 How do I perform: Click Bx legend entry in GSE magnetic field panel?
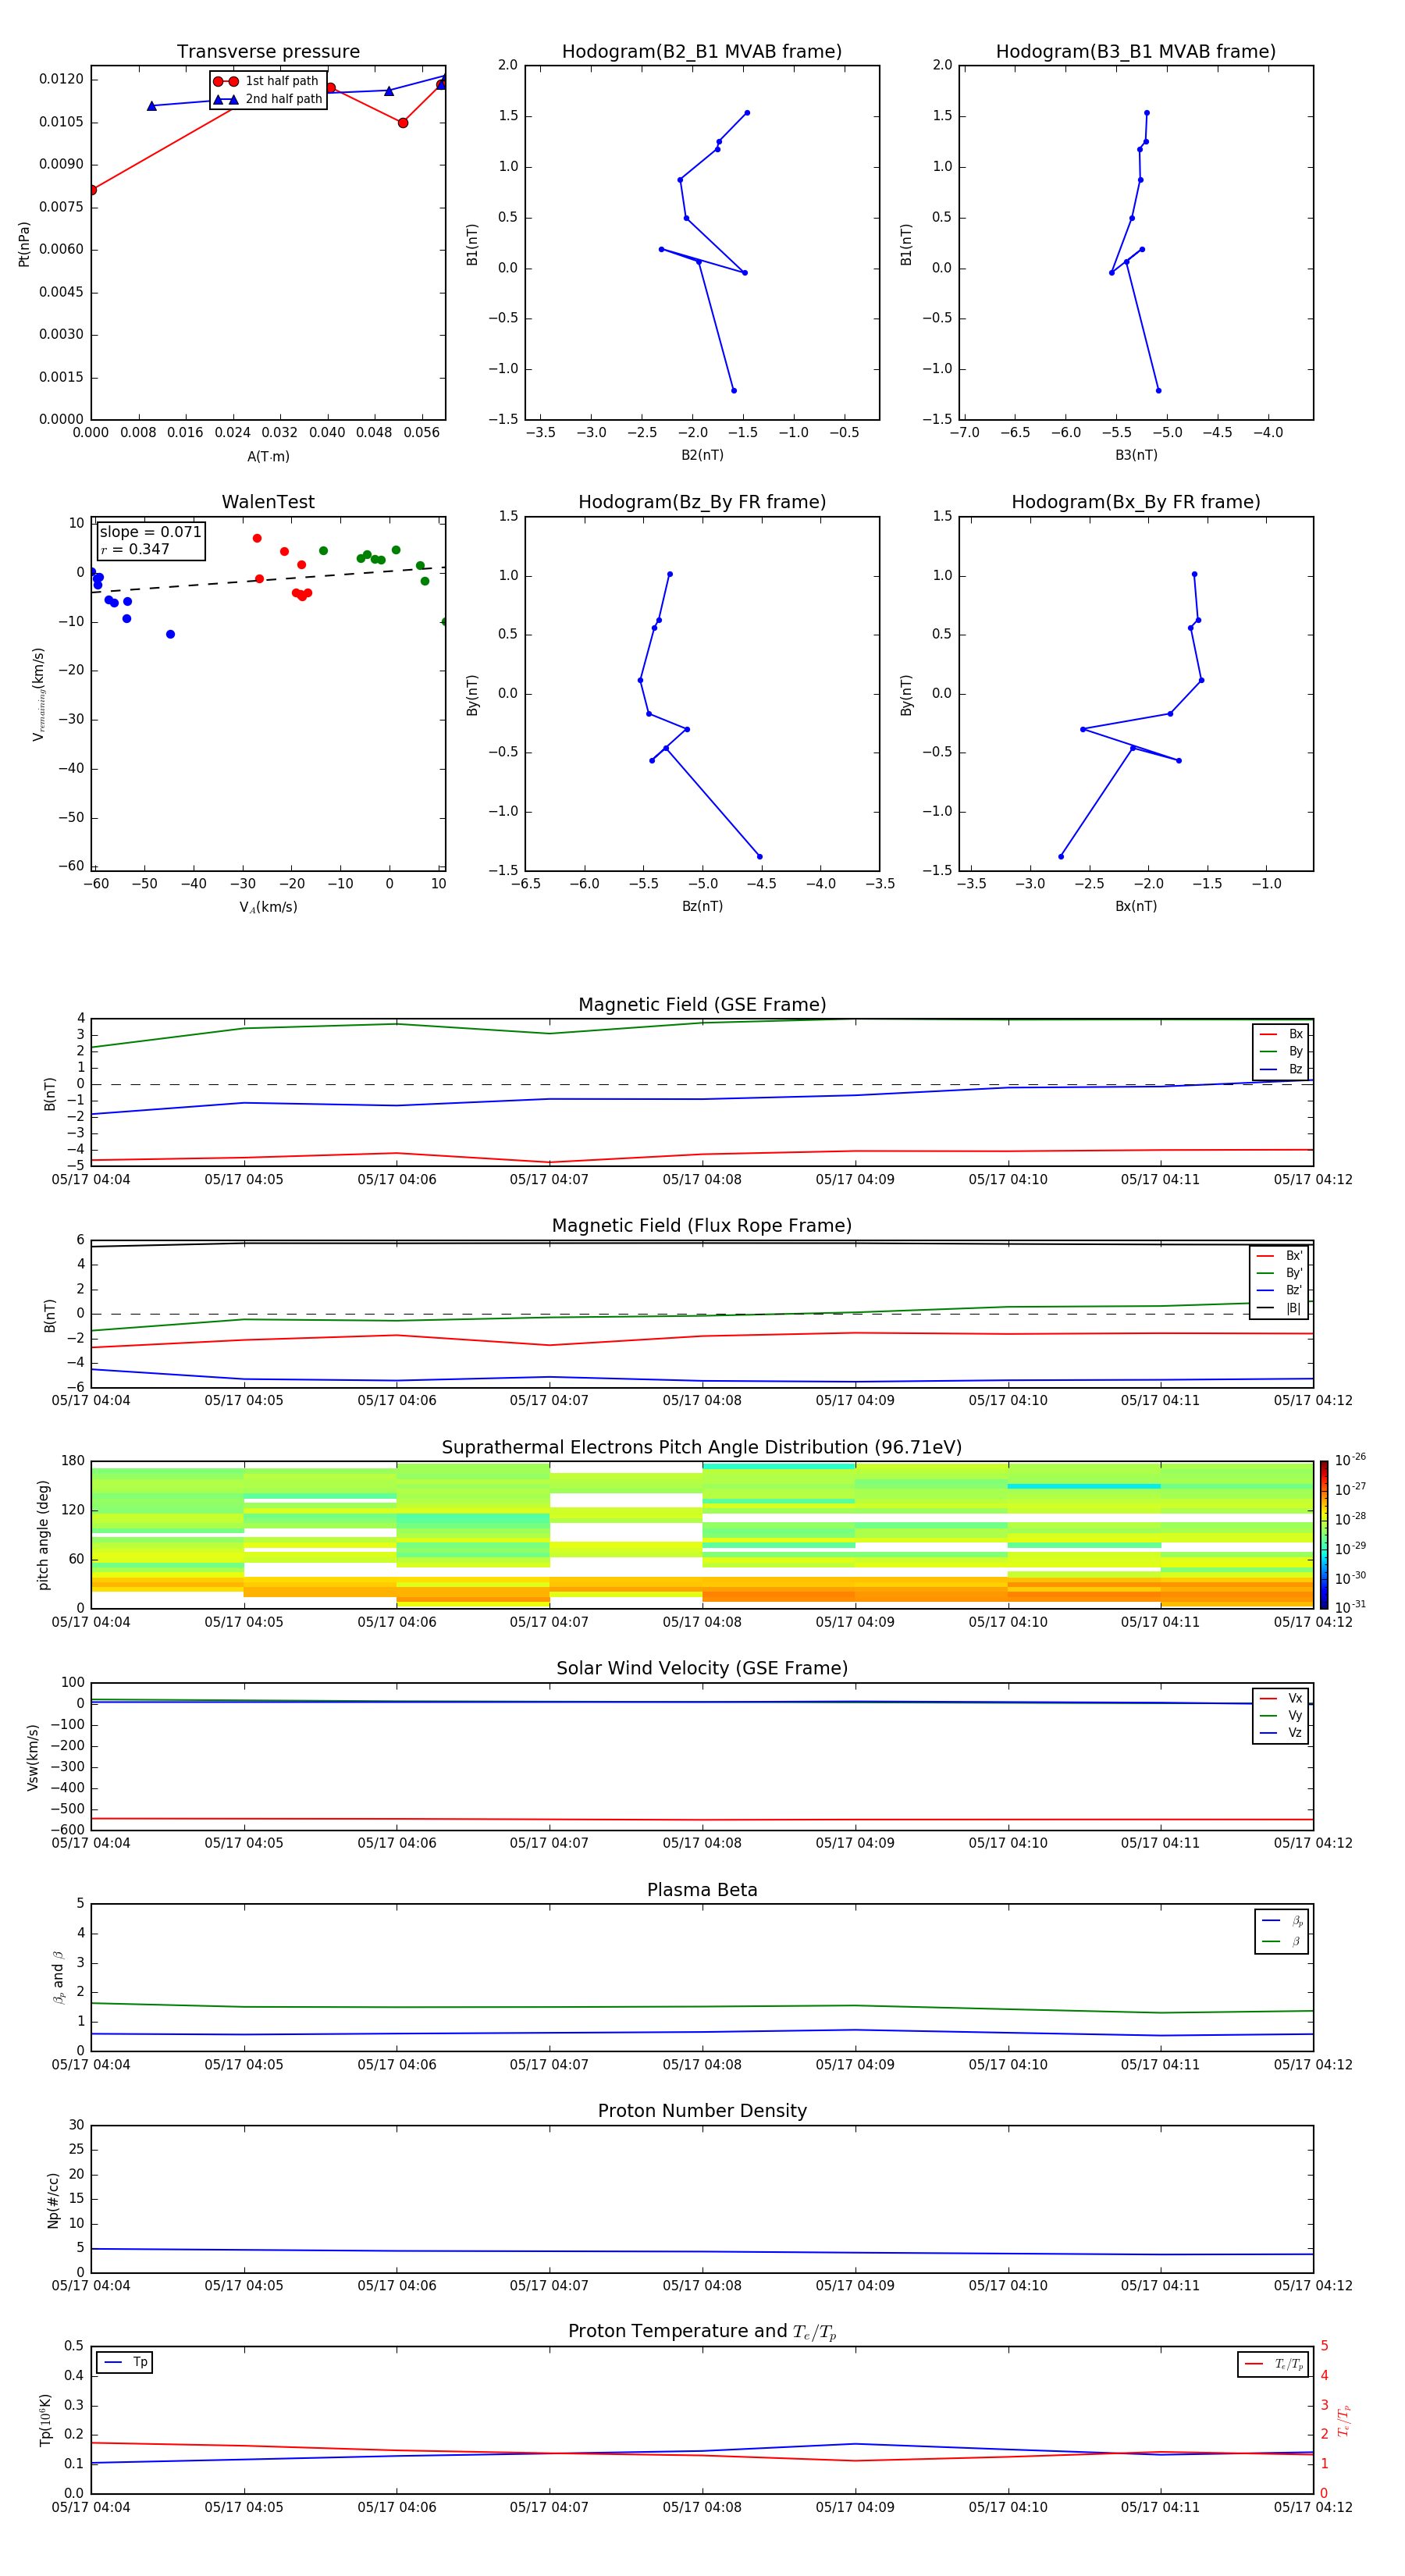coord(1281,1034)
